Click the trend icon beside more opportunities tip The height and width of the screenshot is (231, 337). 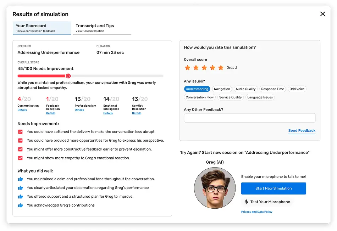click(20, 141)
